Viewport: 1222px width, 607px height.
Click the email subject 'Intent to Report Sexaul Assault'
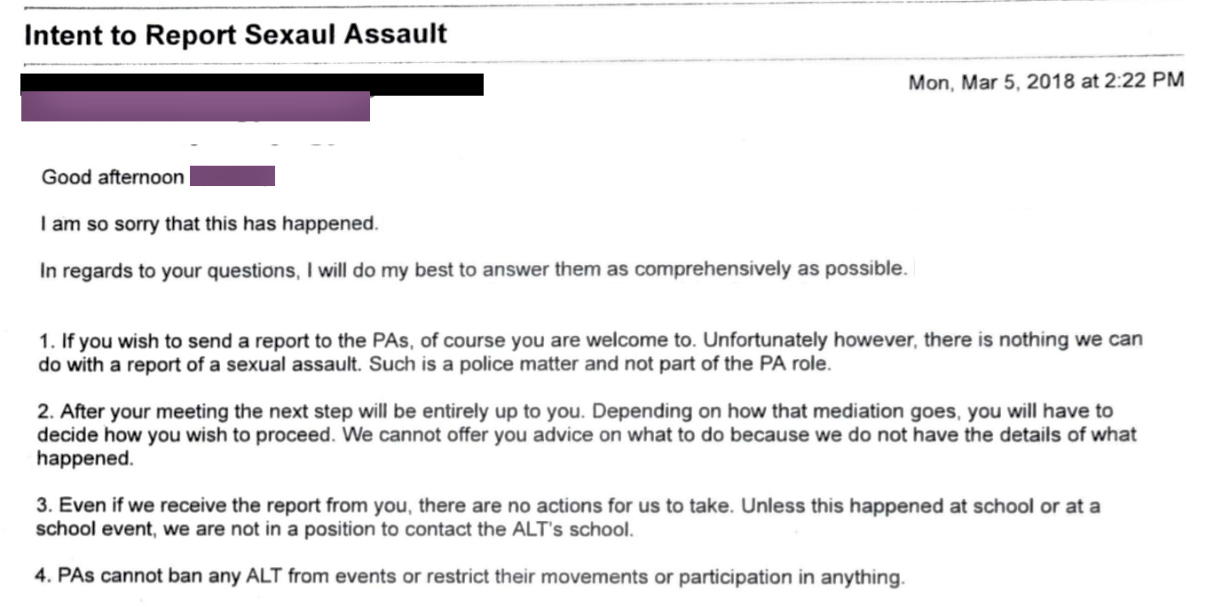pyautogui.click(x=235, y=35)
